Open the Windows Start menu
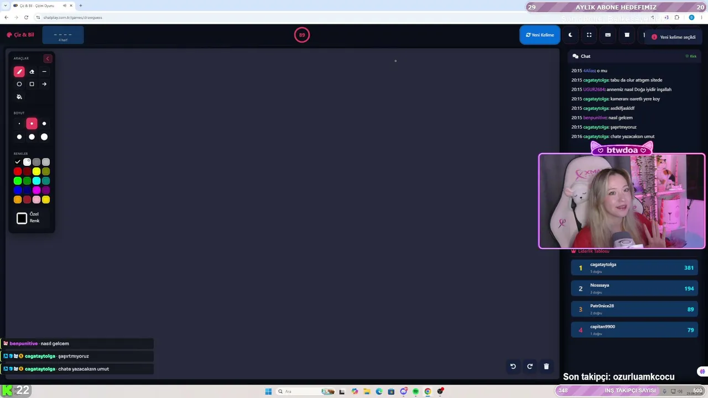The image size is (708, 398). (268, 391)
